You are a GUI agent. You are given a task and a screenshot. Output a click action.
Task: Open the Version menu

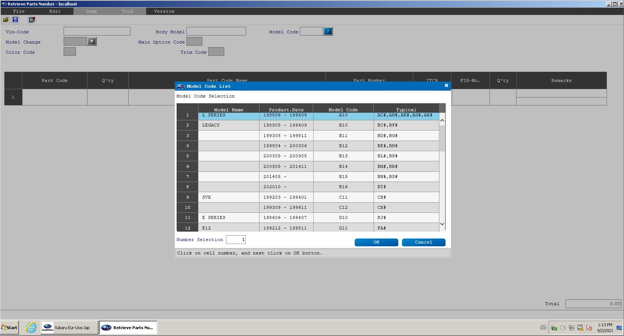pyautogui.click(x=164, y=11)
